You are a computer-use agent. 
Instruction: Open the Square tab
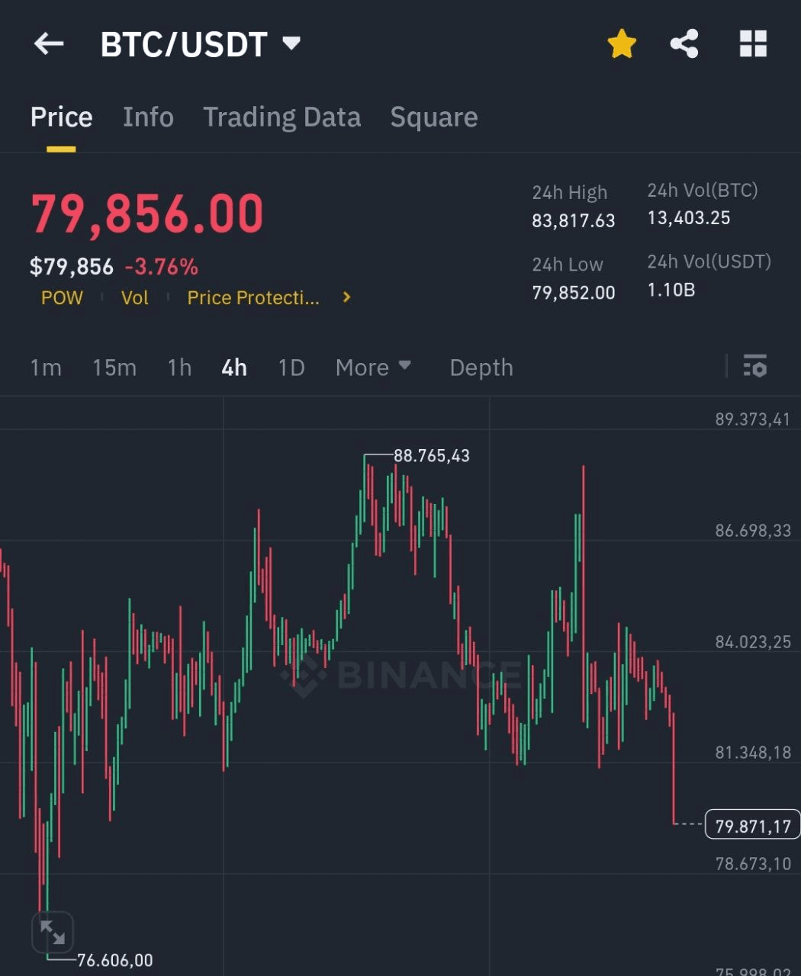[434, 117]
